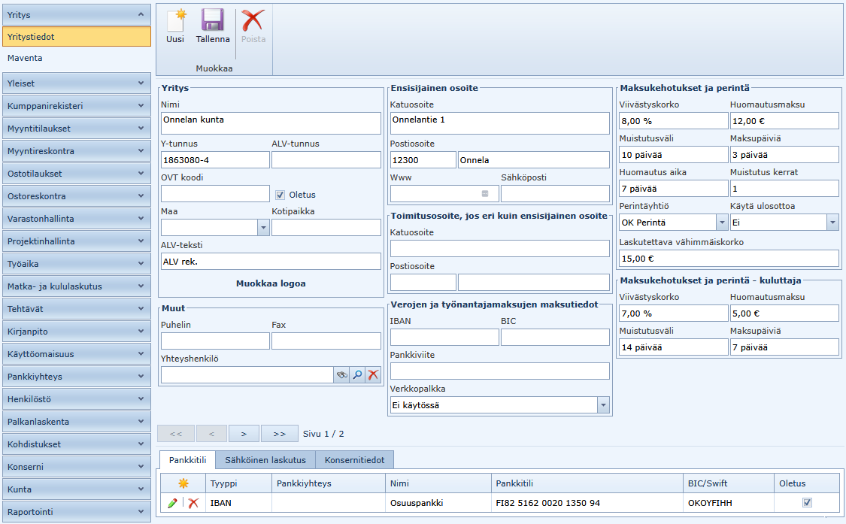Save with the Tallenna floppy disk icon
This screenshot has height=524, width=846.
[x=212, y=21]
